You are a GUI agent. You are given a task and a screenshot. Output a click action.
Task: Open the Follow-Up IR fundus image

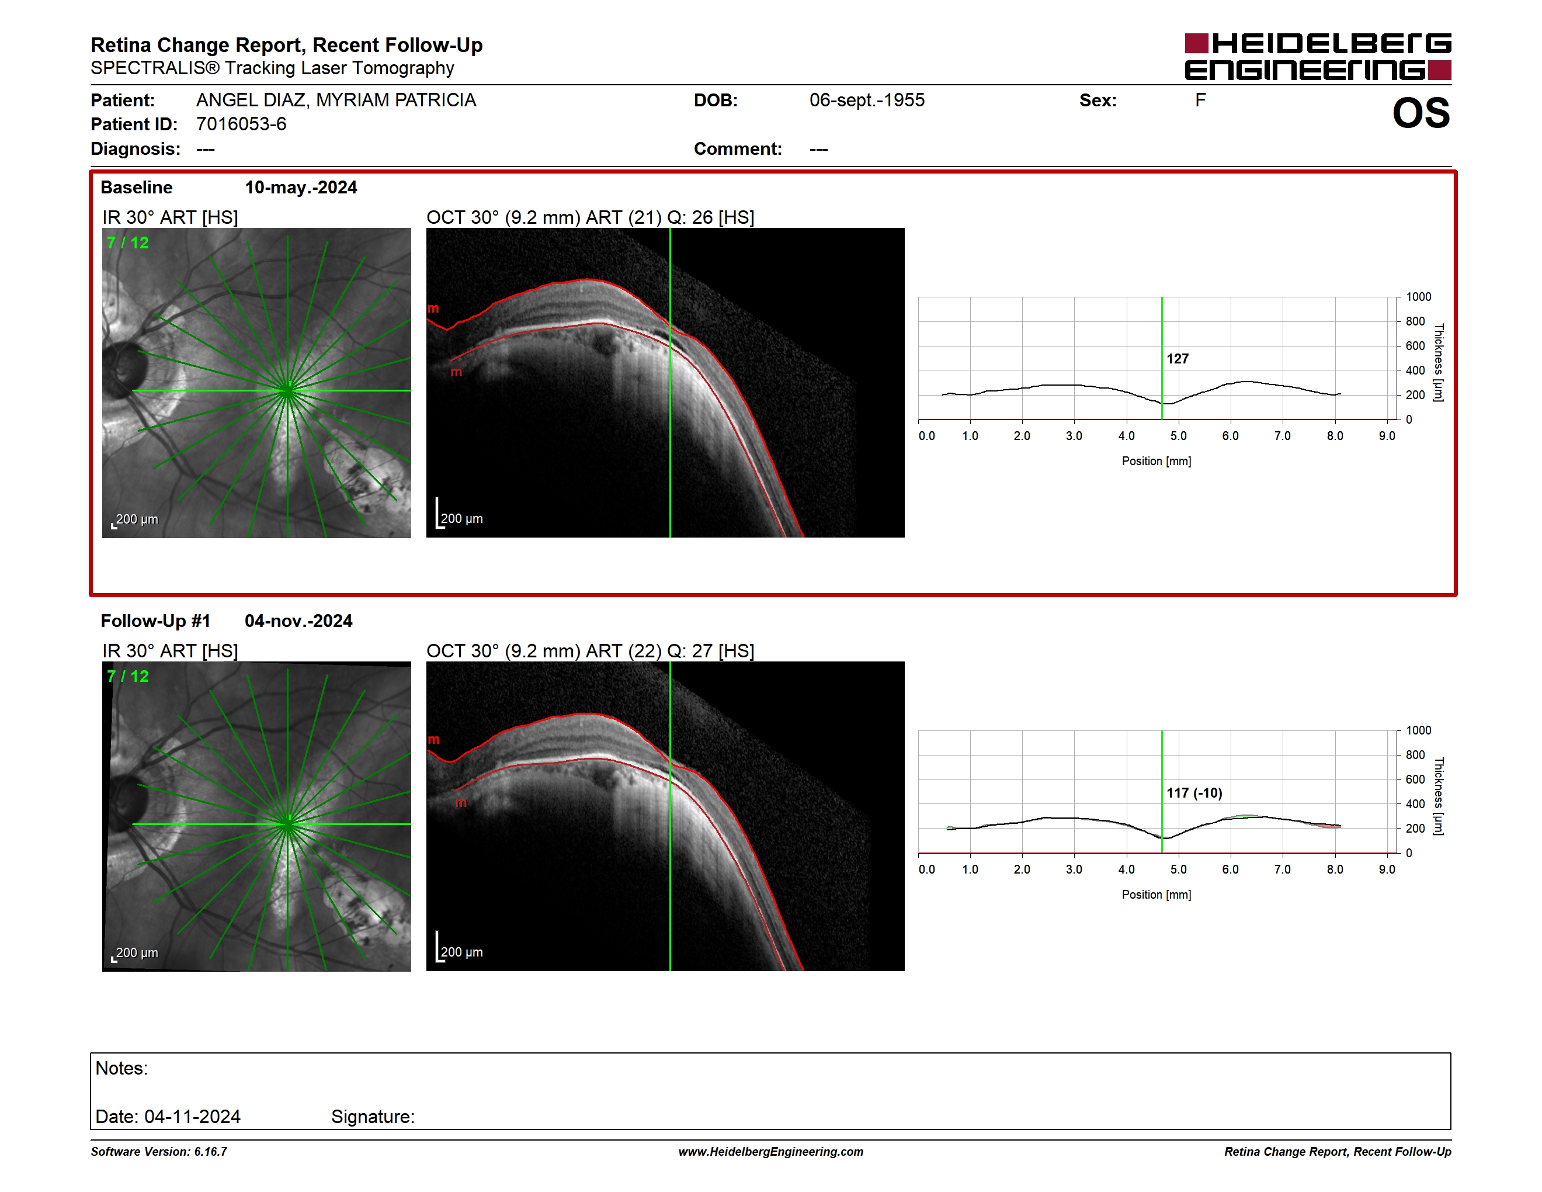pos(256,816)
